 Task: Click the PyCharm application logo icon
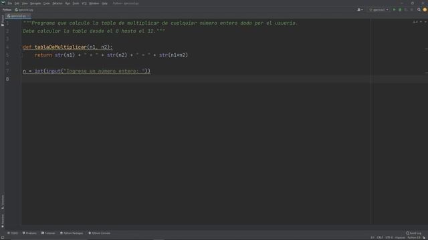(x=3, y=3)
